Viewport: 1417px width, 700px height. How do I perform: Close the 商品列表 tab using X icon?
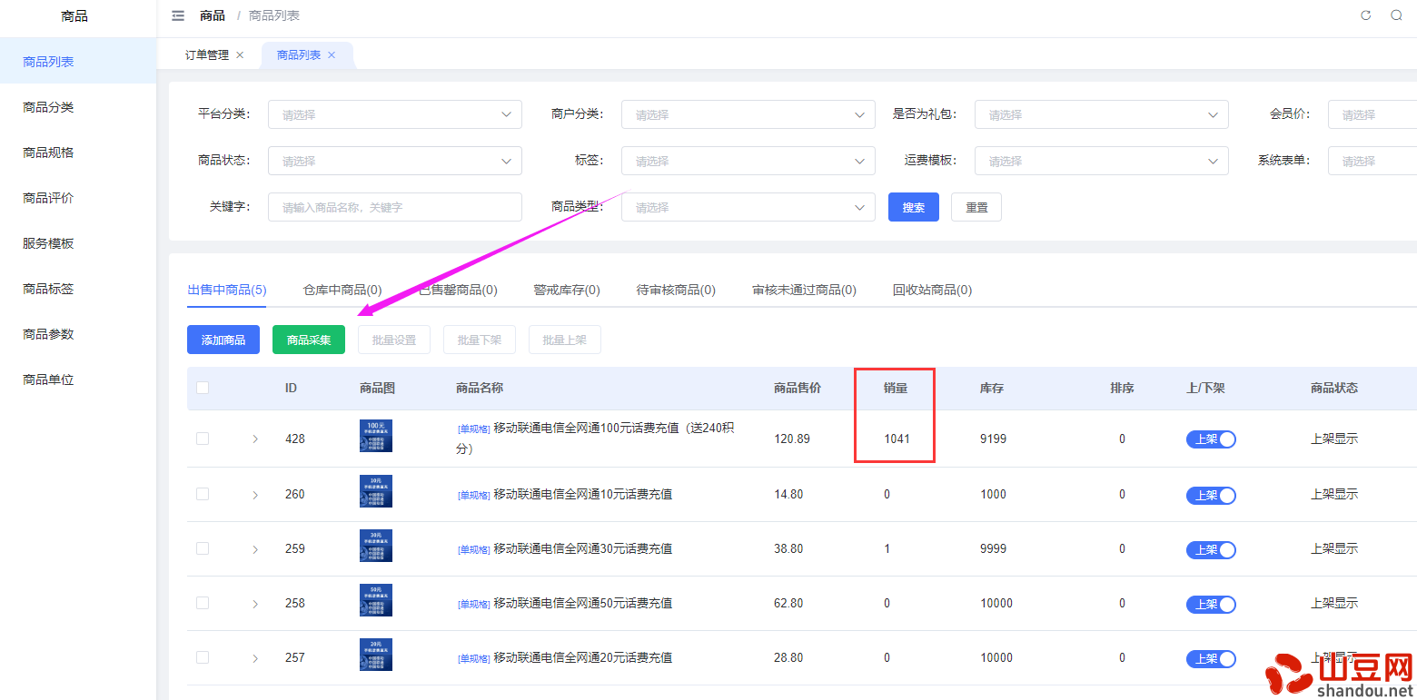coord(332,55)
